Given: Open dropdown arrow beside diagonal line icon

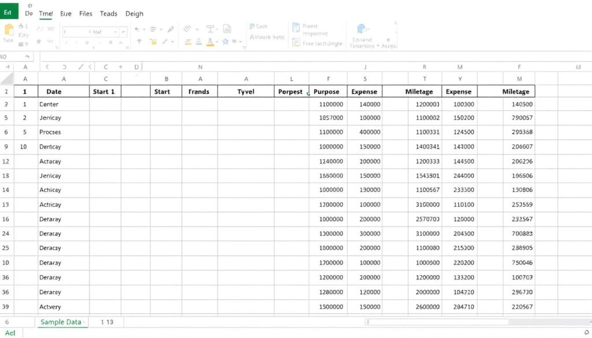Looking at the screenshot, I should 172,42.
